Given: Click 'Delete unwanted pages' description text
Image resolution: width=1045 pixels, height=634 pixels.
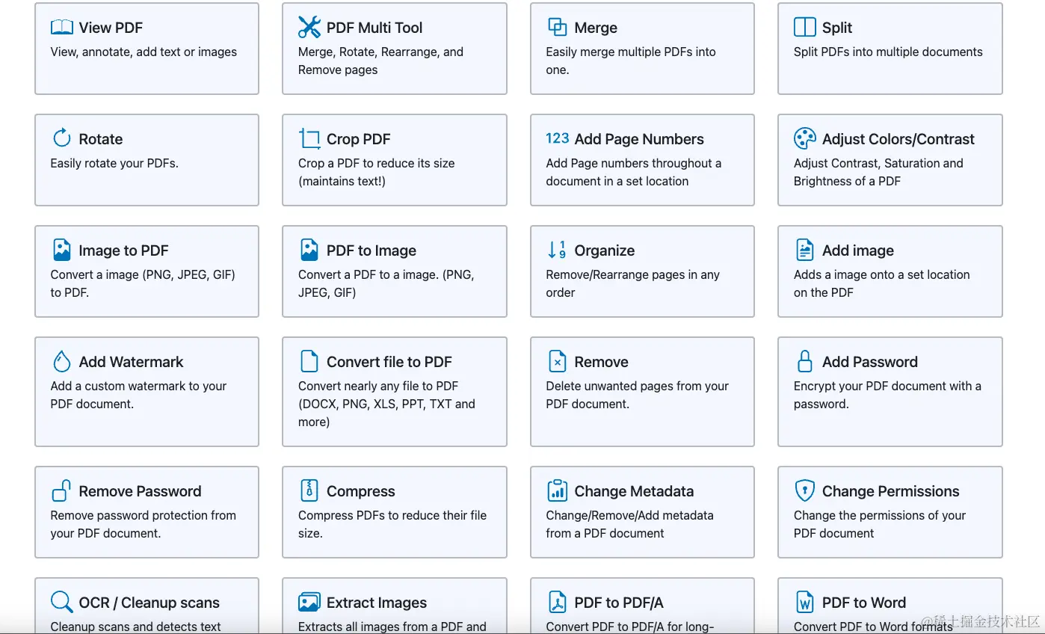Looking at the screenshot, I should click(x=638, y=395).
